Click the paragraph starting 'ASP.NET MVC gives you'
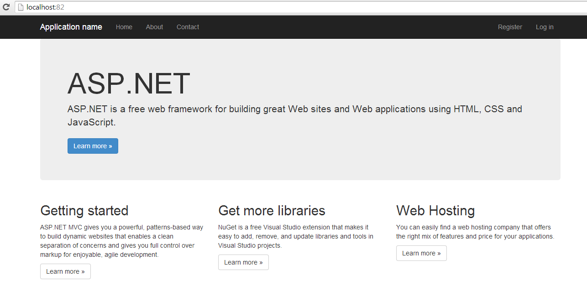587x286 pixels. [x=122, y=241]
